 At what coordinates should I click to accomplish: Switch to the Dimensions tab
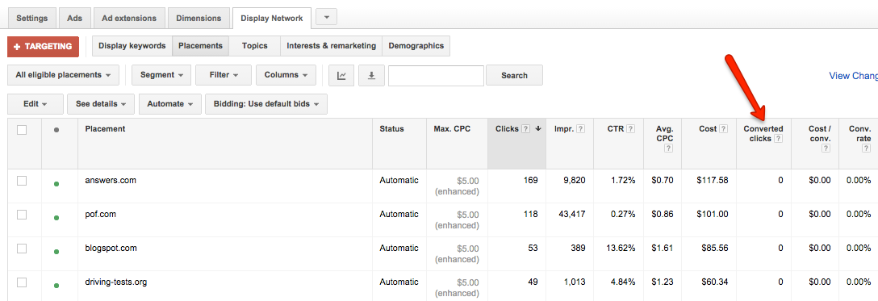pos(199,18)
